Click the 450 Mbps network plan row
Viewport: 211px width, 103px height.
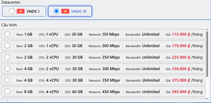pyautogui.click(x=103, y=92)
